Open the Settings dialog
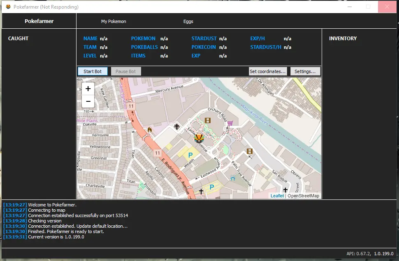The image size is (399, 261). pyautogui.click(x=305, y=71)
